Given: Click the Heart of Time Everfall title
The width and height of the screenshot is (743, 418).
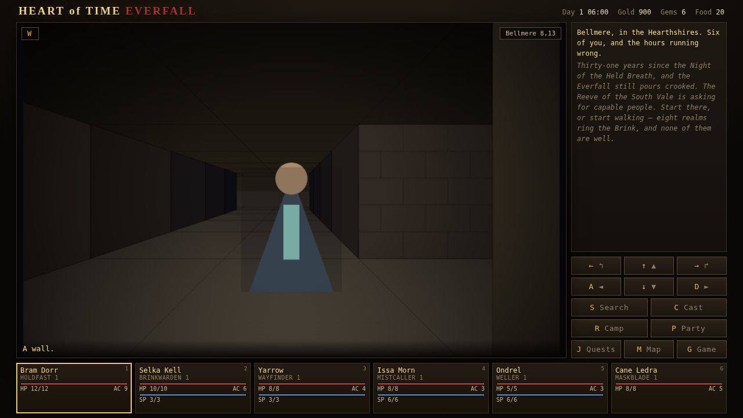Looking at the screenshot, I should click(x=107, y=11).
